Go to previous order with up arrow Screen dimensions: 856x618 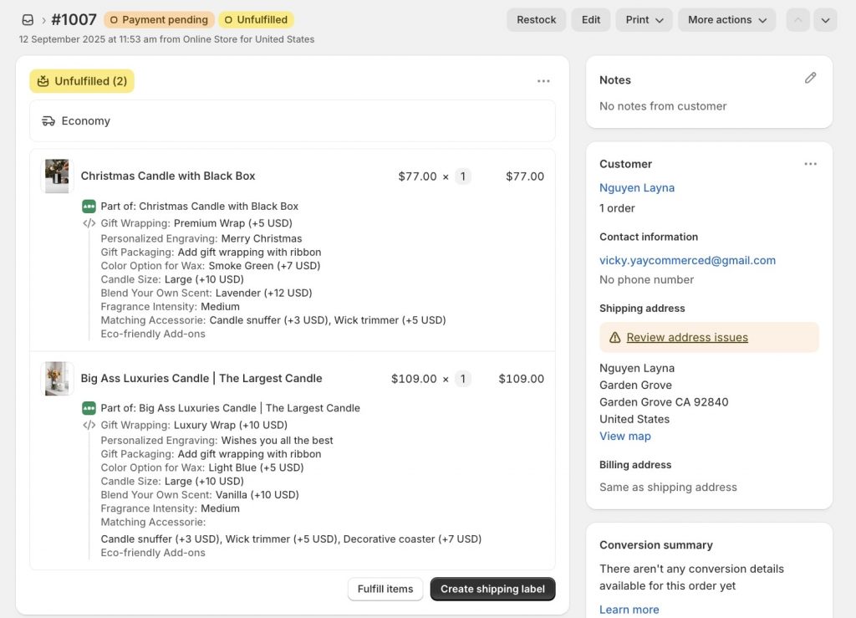tap(797, 20)
